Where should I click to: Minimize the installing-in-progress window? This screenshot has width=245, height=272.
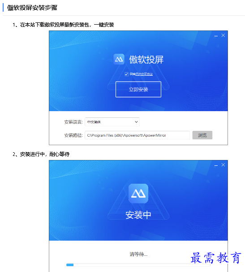(216, 165)
